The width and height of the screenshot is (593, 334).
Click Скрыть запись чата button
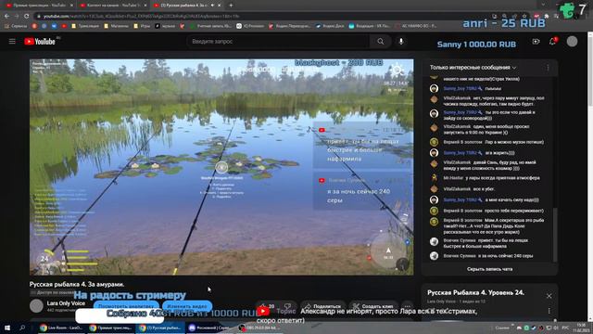click(x=489, y=269)
